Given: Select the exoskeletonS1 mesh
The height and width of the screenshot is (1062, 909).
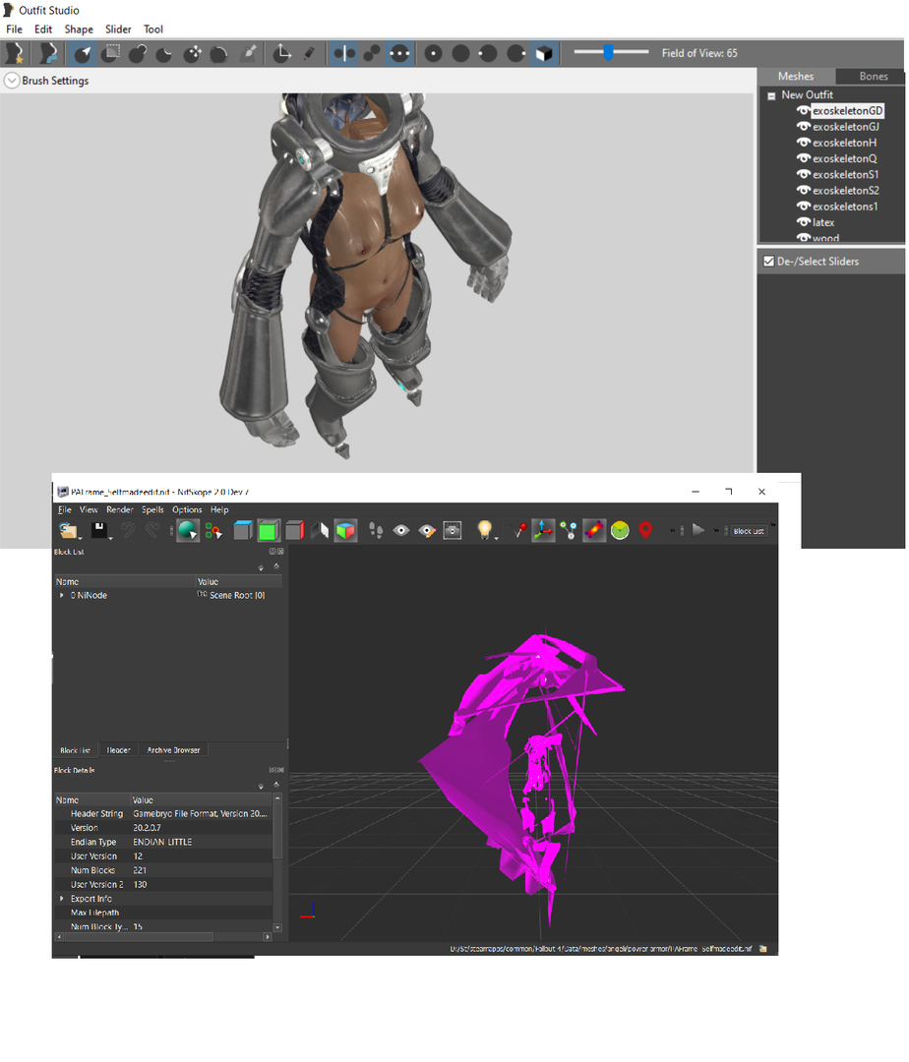Looking at the screenshot, I should [x=845, y=174].
